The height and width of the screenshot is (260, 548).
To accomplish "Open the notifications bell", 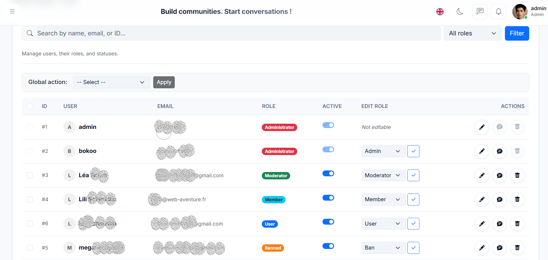I will (x=498, y=12).
